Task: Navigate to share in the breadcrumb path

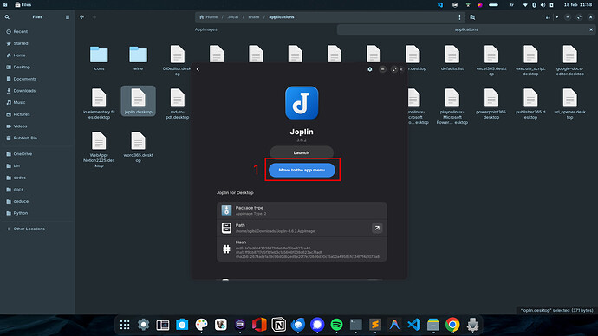Action: [254, 17]
